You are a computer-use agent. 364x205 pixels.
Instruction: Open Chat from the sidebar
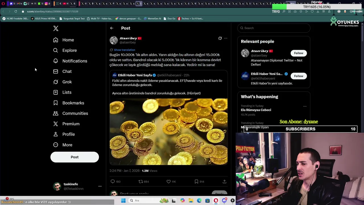(62, 71)
